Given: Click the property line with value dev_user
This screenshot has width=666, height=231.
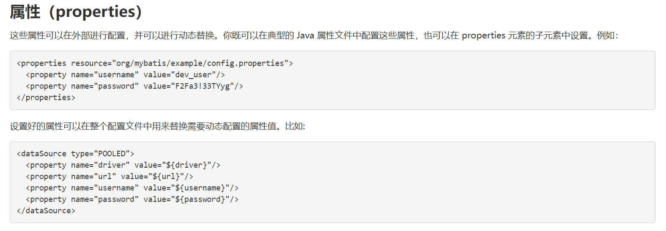Looking at the screenshot, I should pos(125,75).
